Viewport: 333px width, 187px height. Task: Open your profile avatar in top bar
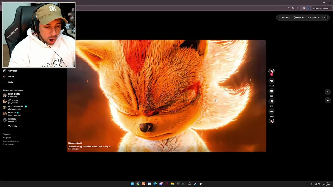[325, 18]
